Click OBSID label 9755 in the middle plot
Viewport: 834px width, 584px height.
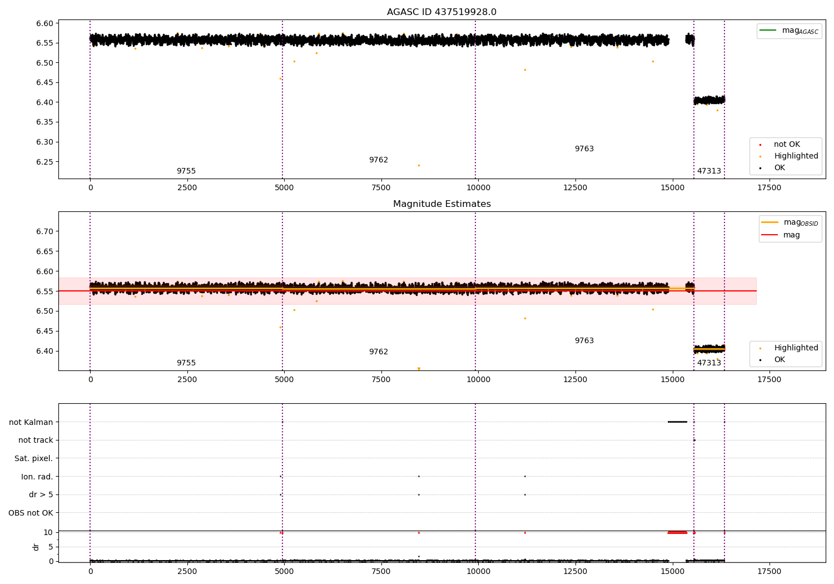(x=186, y=363)
